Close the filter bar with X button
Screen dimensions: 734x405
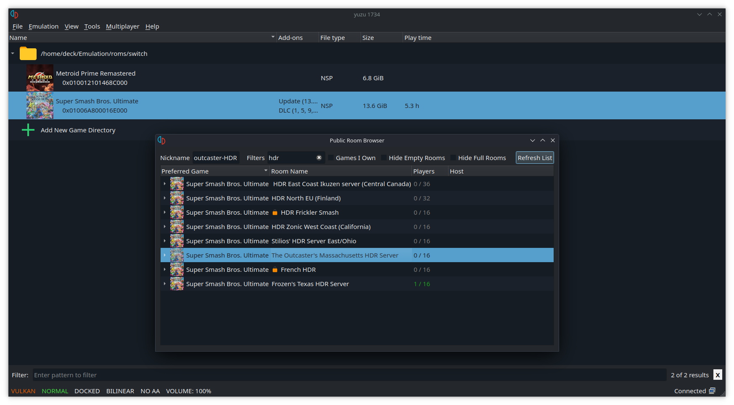pos(718,375)
